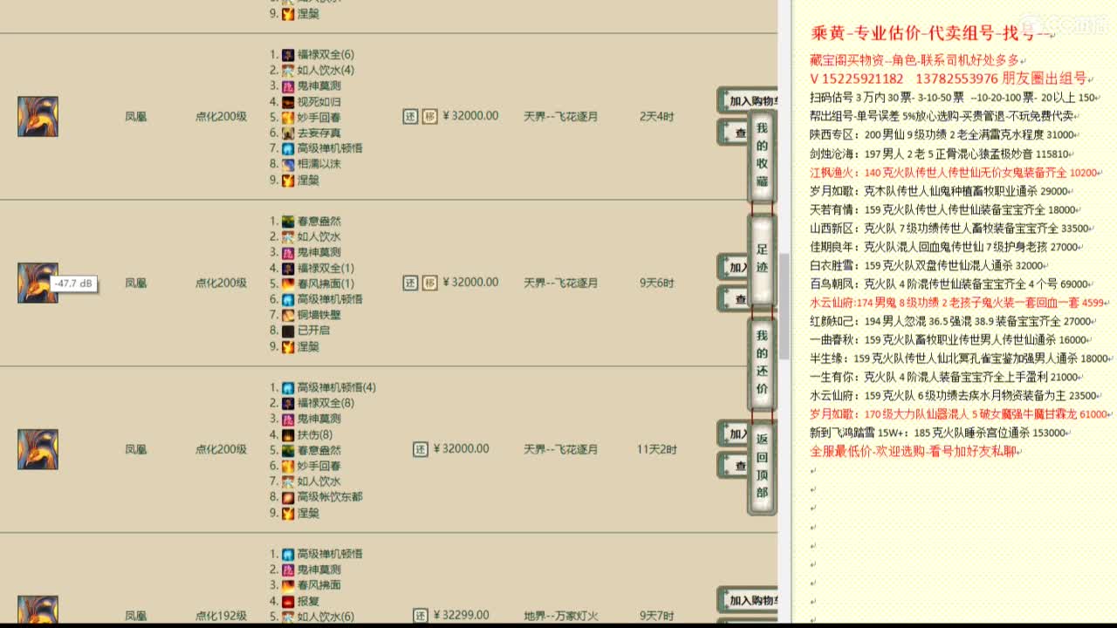Click the 已开启 dark slot icon
This screenshot has height=628, width=1117.
[288, 331]
